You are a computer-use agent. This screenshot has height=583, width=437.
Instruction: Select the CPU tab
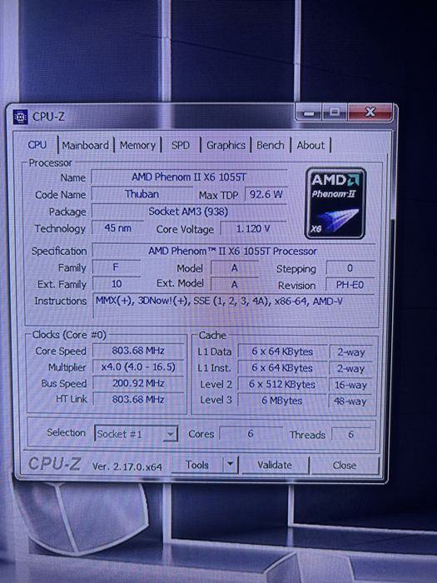[37, 145]
